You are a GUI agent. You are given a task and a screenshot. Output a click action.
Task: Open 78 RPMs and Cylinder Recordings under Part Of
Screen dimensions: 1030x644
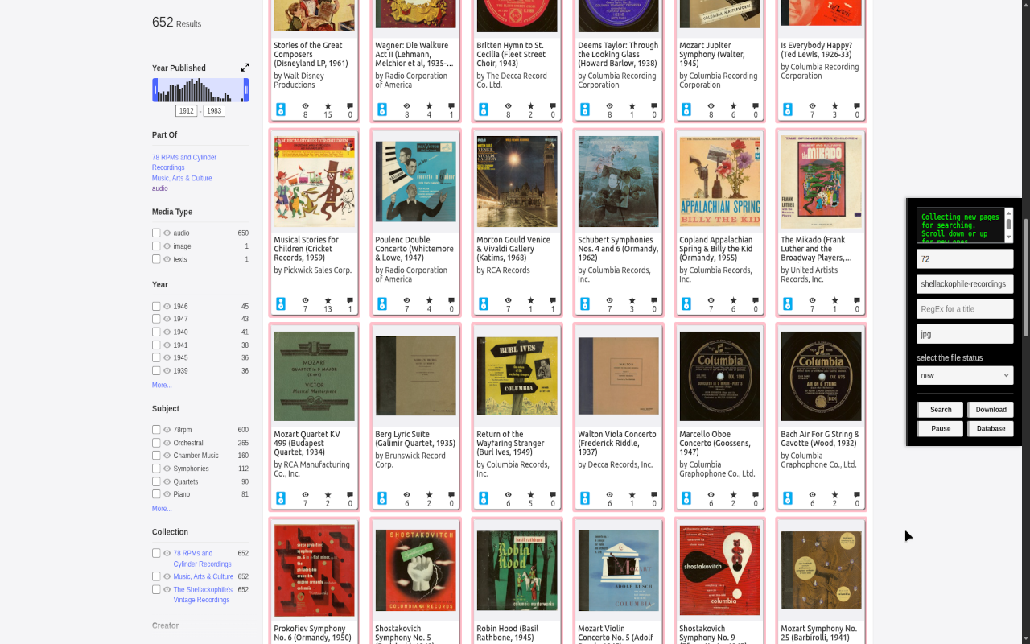(x=184, y=162)
